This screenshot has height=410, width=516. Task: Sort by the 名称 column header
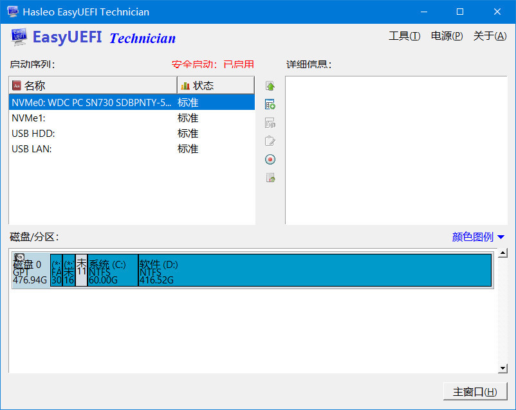point(93,85)
